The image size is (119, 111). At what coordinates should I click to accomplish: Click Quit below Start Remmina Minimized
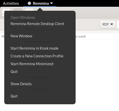(40, 72)
